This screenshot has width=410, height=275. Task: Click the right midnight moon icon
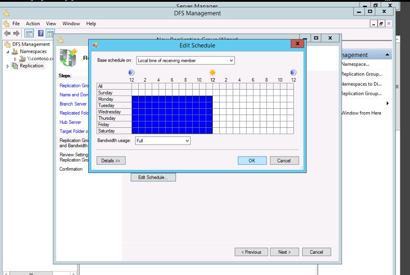point(293,72)
